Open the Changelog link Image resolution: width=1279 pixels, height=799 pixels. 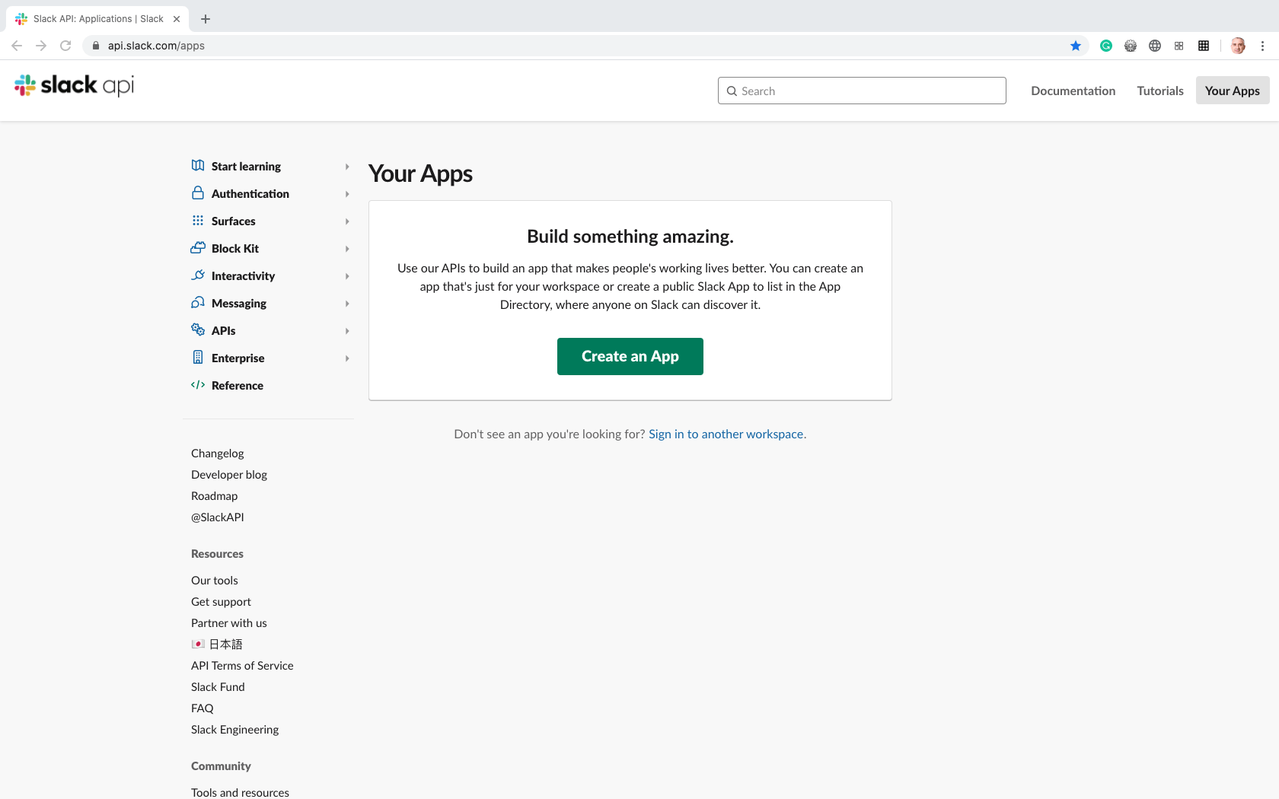pos(218,454)
